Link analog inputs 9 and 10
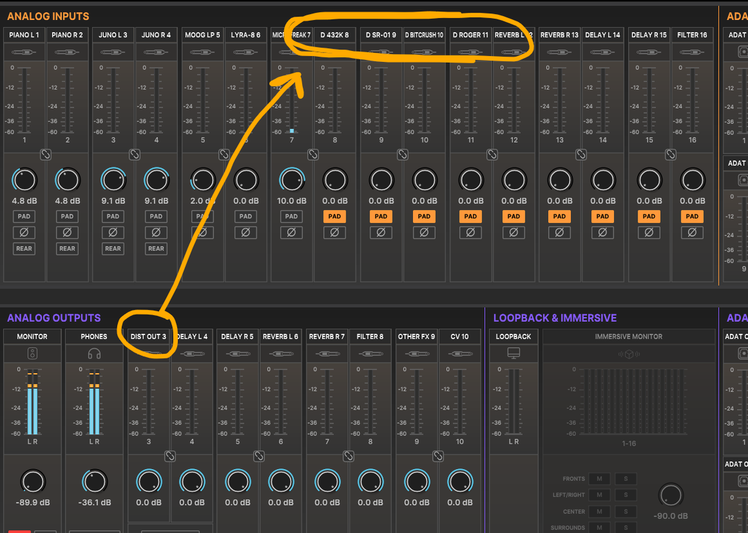Image resolution: width=748 pixels, height=533 pixels. tap(402, 155)
